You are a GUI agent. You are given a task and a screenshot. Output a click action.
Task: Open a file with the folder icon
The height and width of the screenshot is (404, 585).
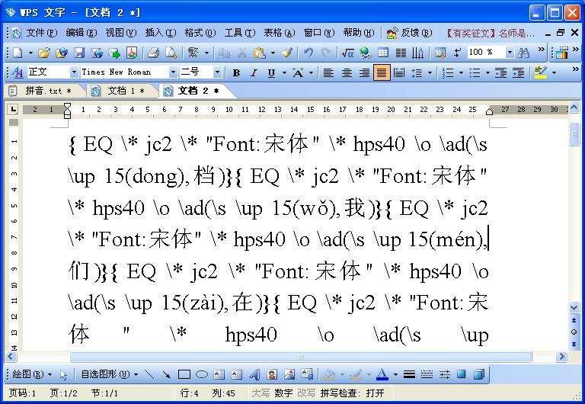(x=44, y=53)
